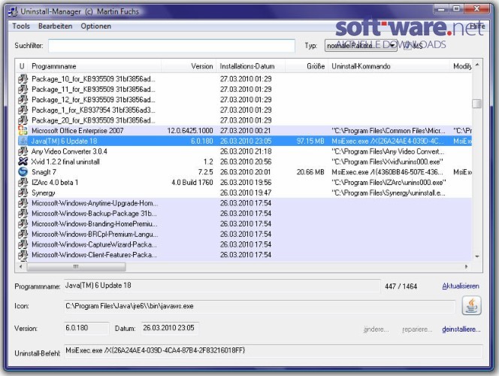Screen dimensions: 499x376
Task: Sort by the Größe column header
Action: tap(307, 66)
